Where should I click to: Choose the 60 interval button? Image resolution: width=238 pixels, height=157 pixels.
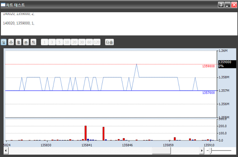[x=89, y=42]
